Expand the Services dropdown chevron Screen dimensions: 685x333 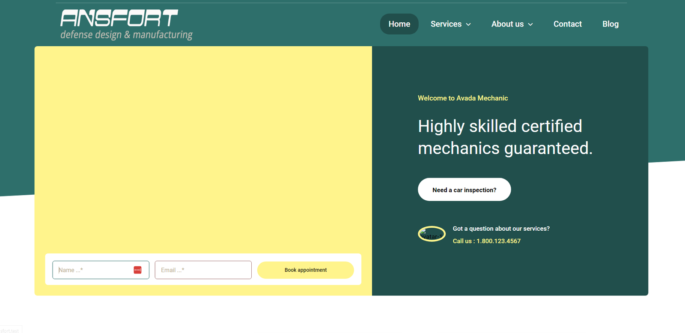click(x=468, y=24)
